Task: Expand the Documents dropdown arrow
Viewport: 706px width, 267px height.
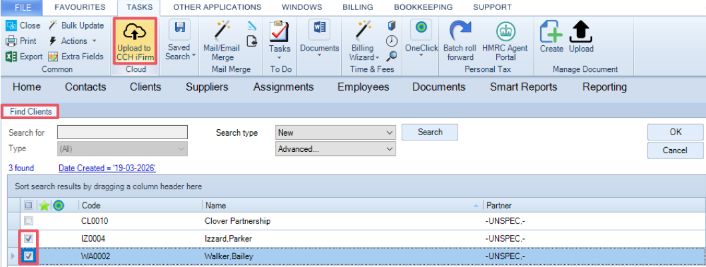Action: 319,56
